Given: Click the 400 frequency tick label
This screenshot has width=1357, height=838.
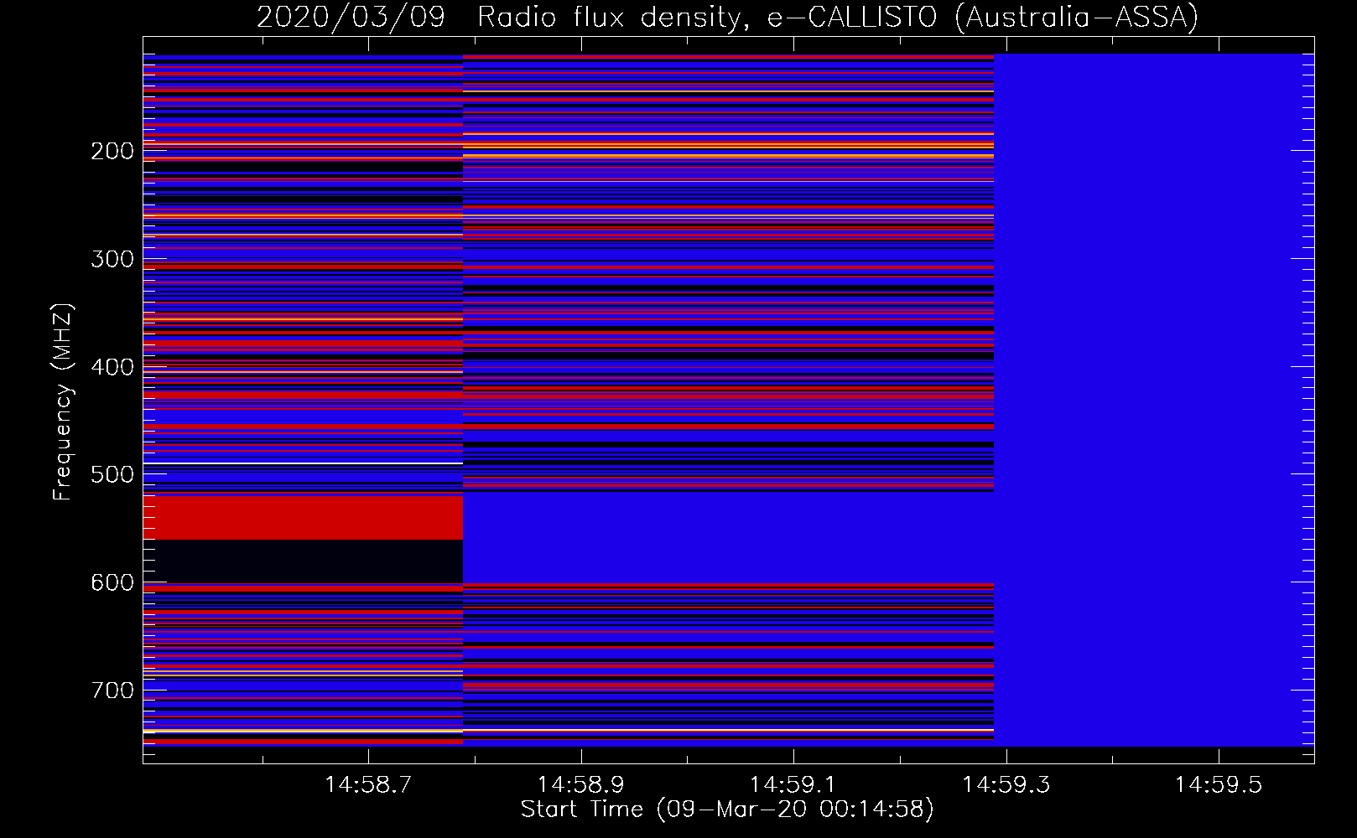Looking at the screenshot, I should click(112, 367).
